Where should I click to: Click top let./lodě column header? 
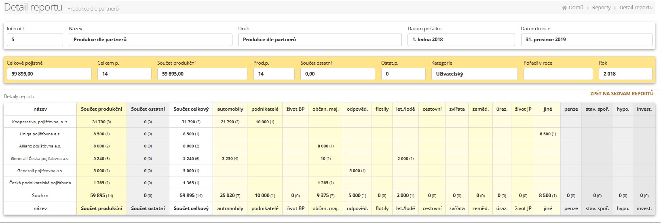point(405,109)
